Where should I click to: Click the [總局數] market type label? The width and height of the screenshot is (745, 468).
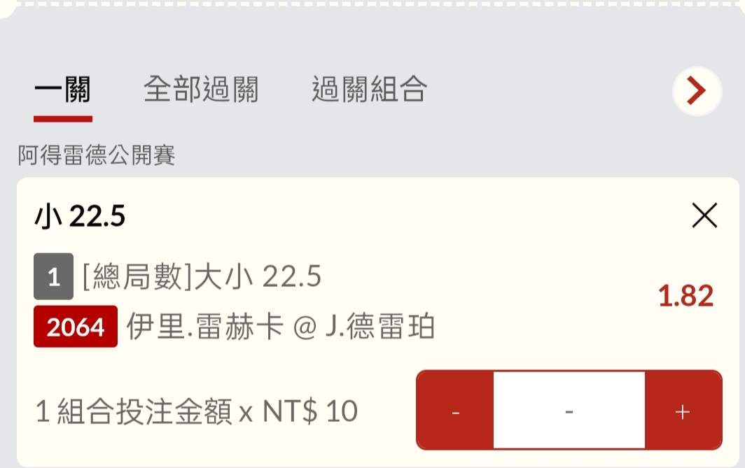click(127, 278)
